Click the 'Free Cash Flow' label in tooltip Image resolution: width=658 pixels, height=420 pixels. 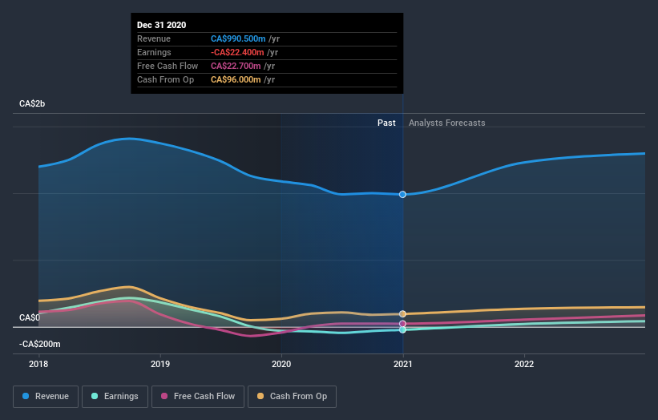[168, 66]
